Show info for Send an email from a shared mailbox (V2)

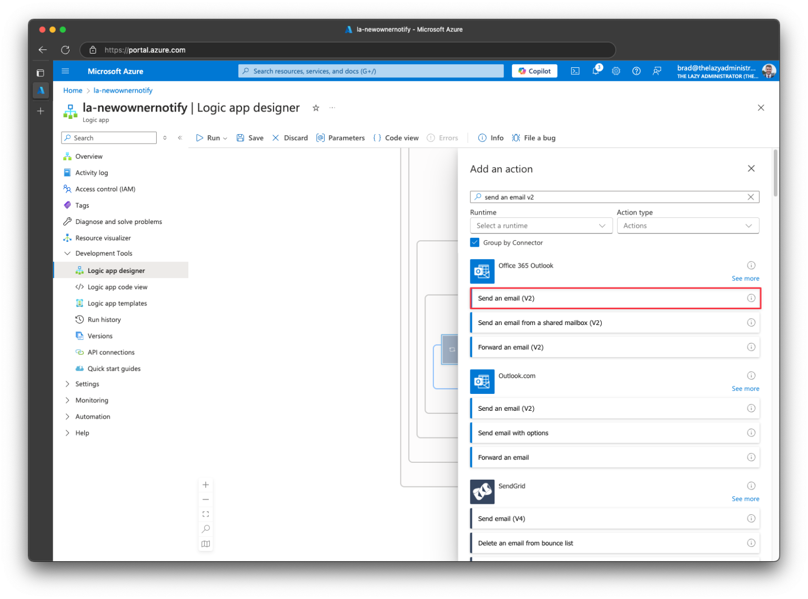click(751, 323)
